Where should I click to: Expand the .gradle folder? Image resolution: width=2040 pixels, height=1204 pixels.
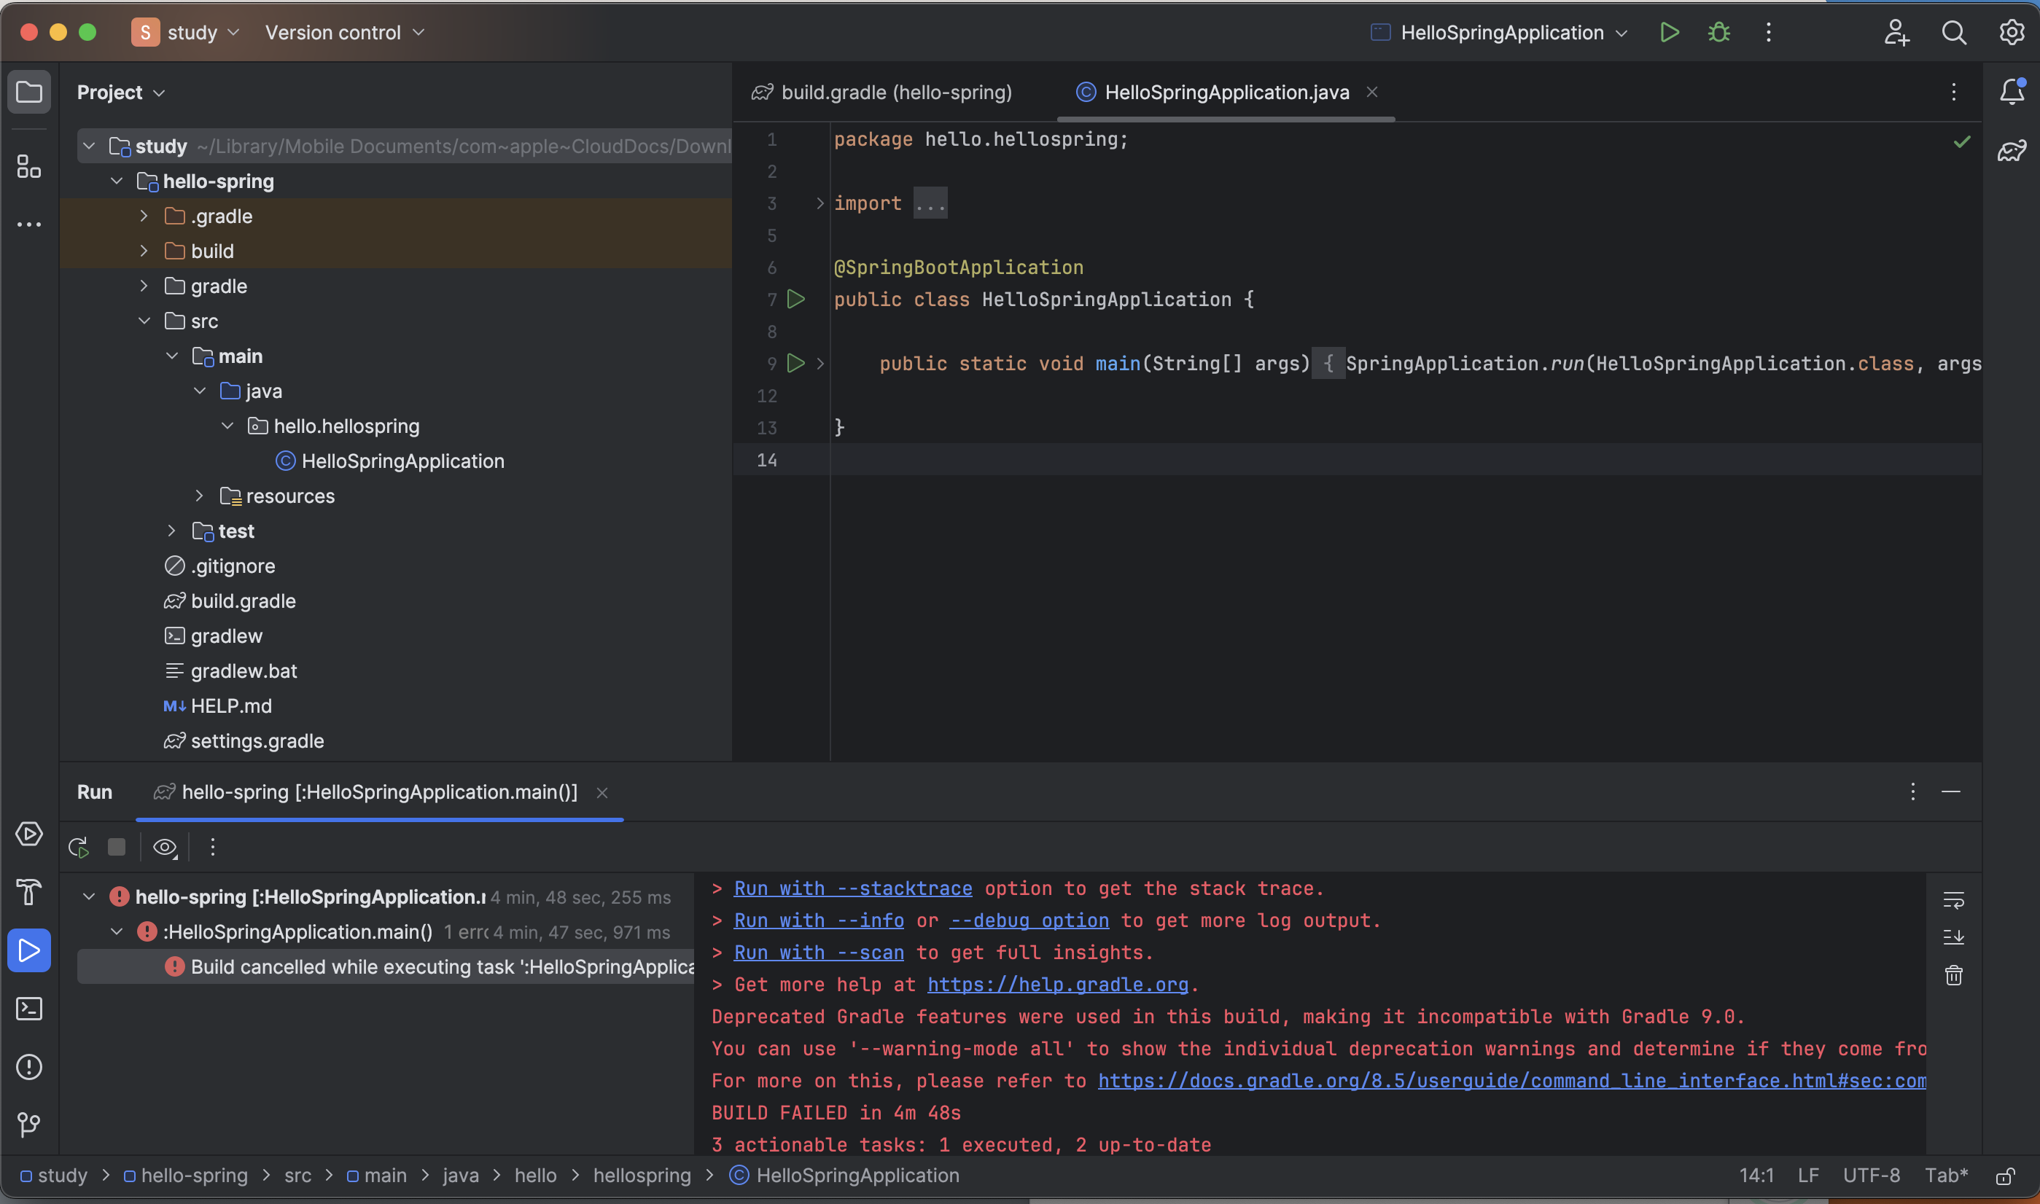click(144, 216)
